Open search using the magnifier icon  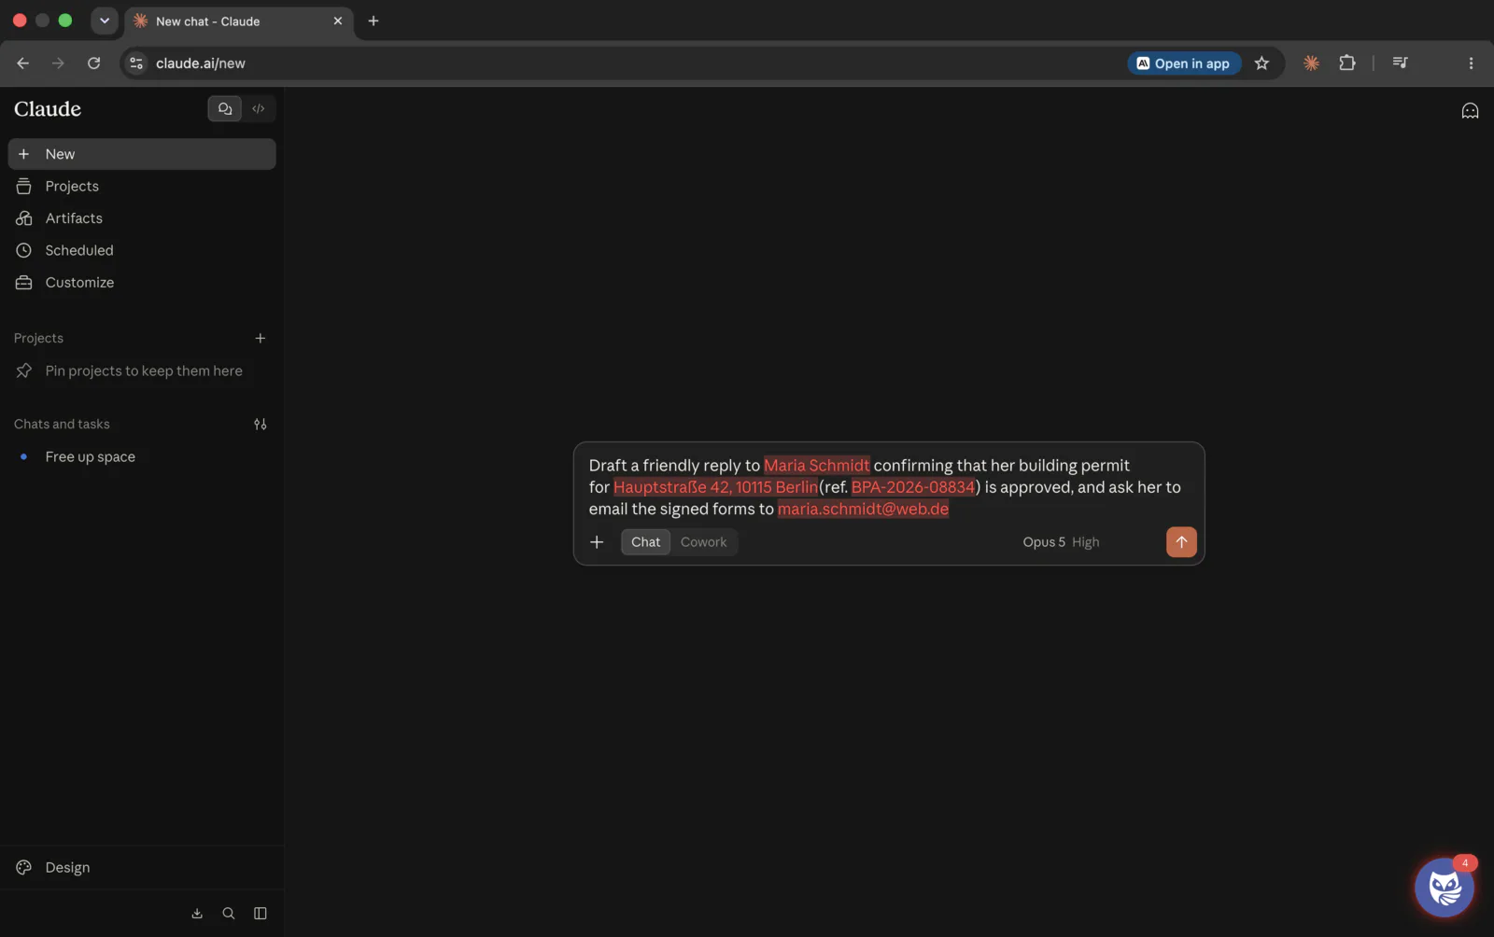pos(229,914)
